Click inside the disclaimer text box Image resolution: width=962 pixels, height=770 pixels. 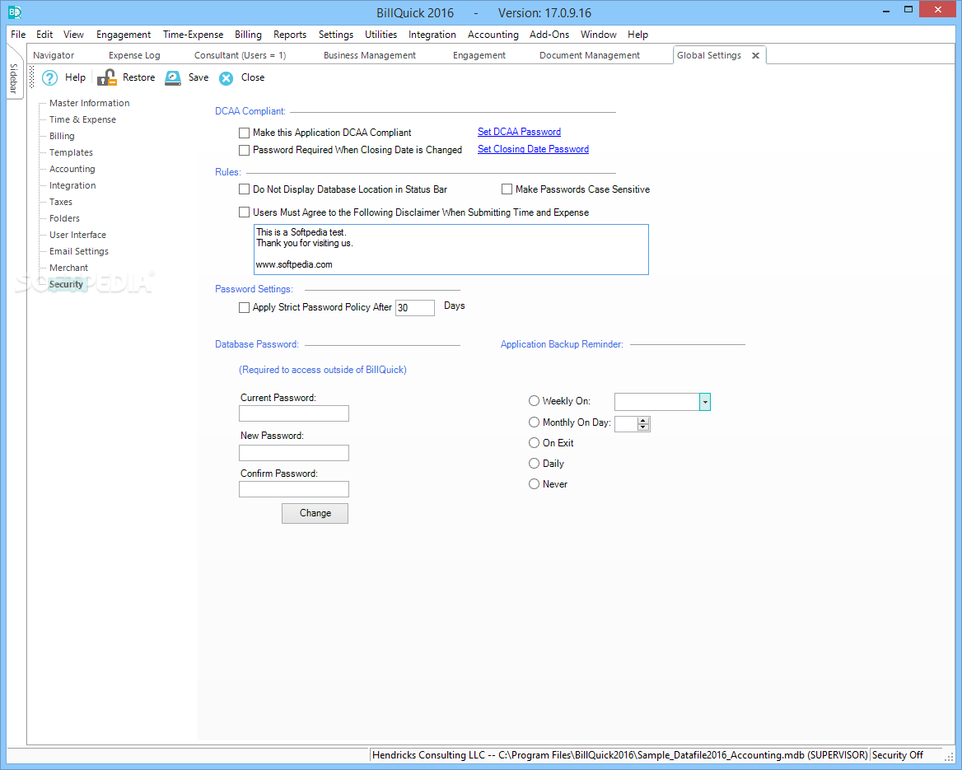point(451,250)
